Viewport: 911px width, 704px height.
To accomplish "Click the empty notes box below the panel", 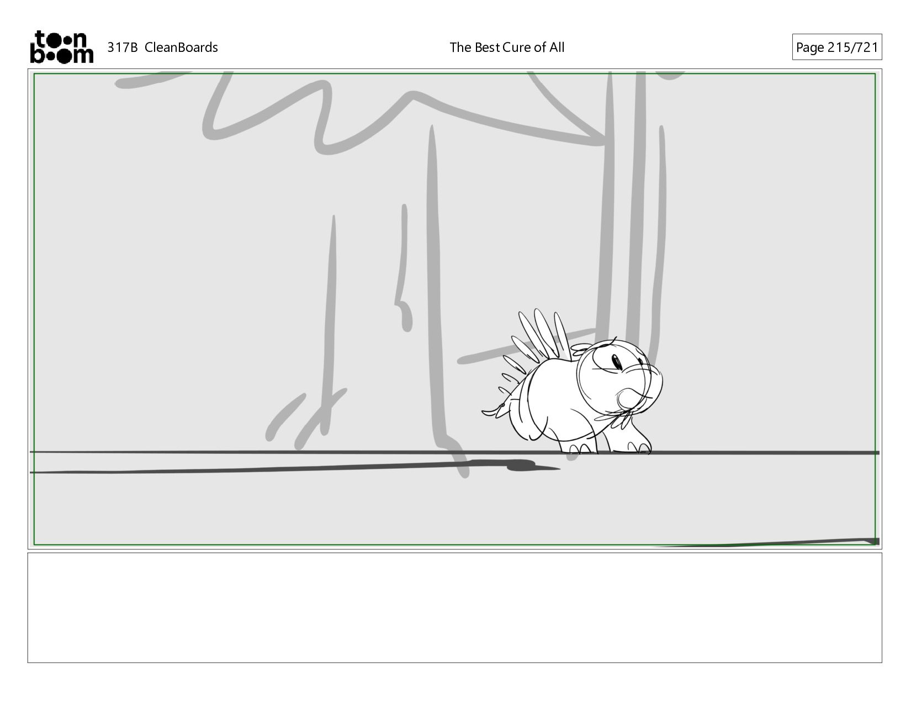I will coord(455,607).
